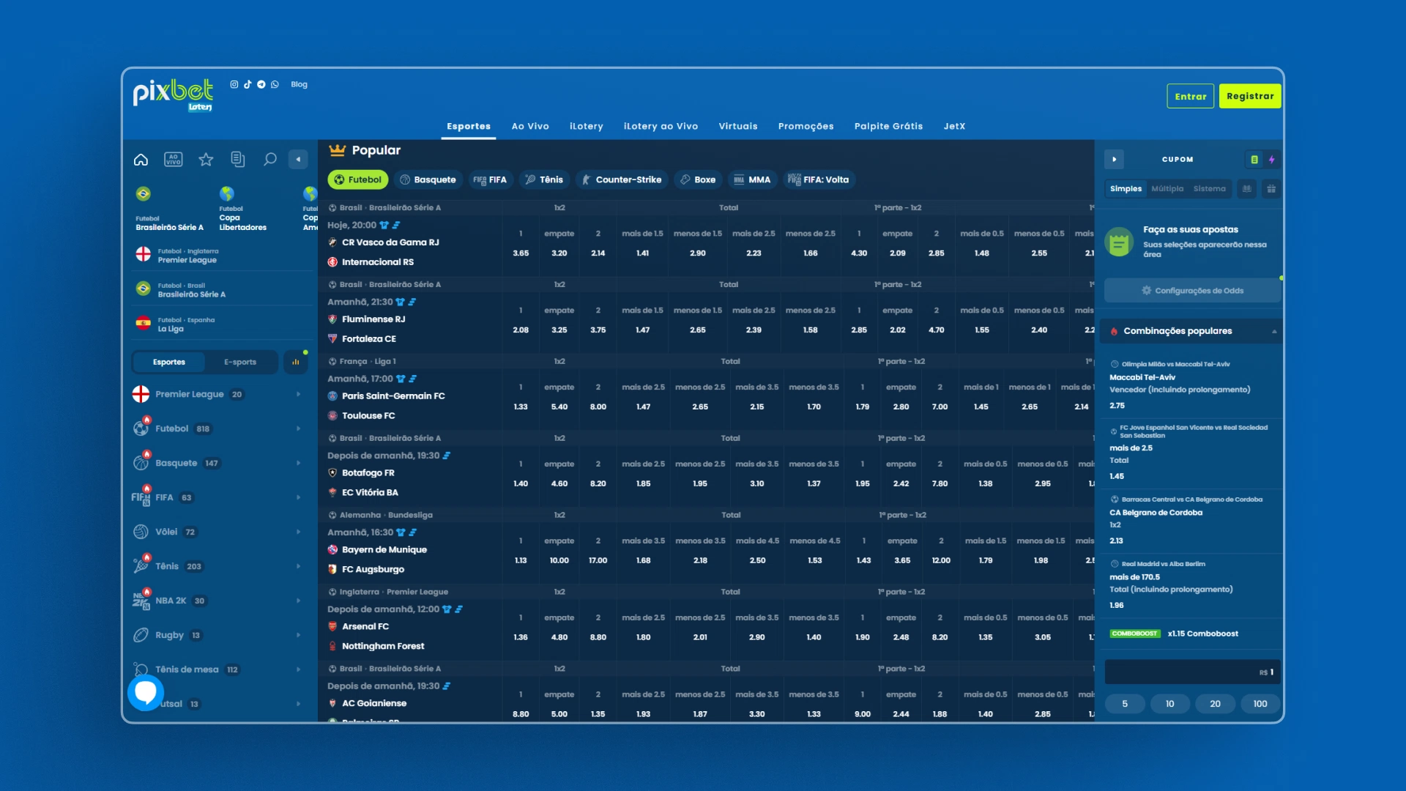Open the Promoções main tab
The image size is (1406, 791).
806,126
